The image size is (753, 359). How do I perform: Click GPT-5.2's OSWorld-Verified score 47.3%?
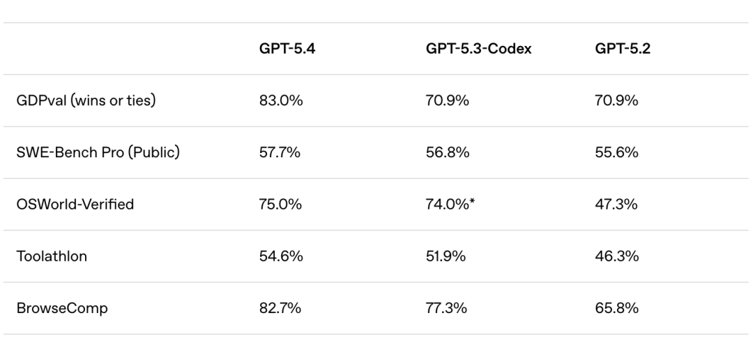click(x=616, y=205)
